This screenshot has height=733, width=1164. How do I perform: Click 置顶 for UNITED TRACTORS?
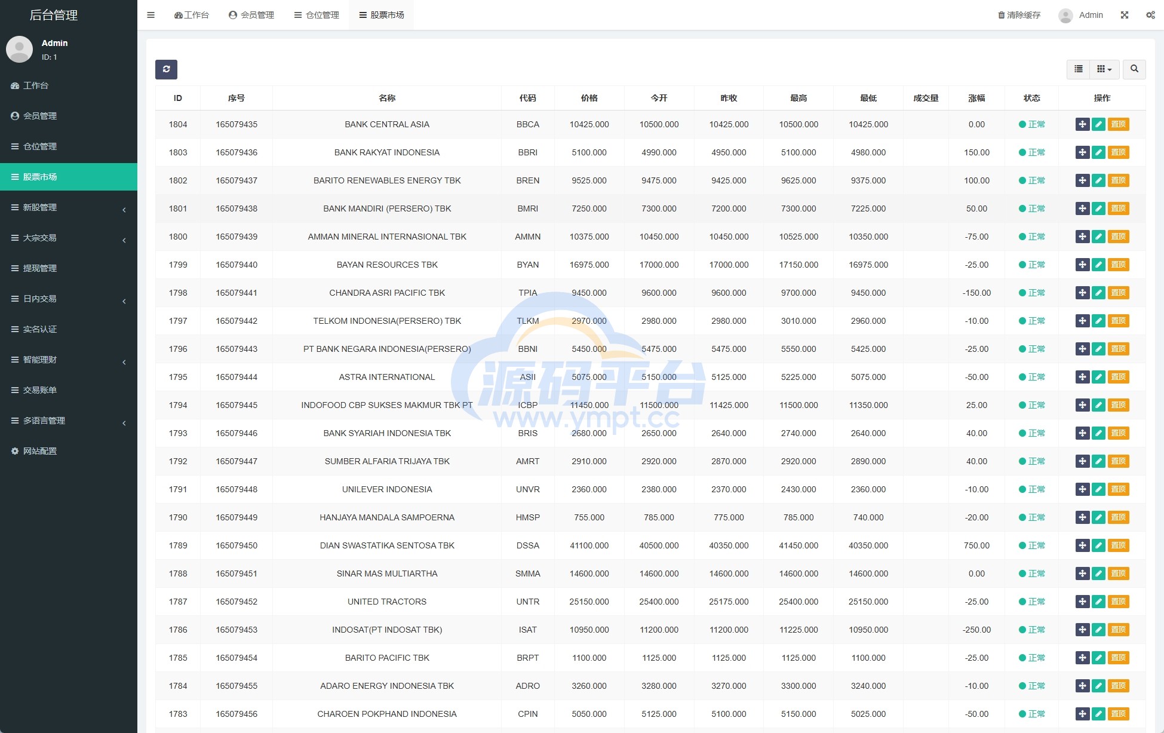click(x=1118, y=602)
